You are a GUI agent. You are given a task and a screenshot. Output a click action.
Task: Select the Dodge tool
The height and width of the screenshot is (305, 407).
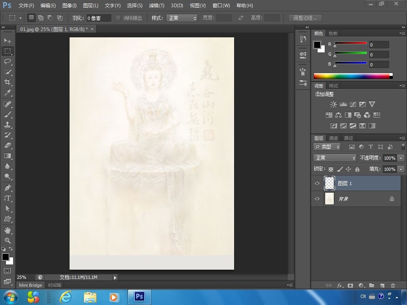click(x=8, y=177)
